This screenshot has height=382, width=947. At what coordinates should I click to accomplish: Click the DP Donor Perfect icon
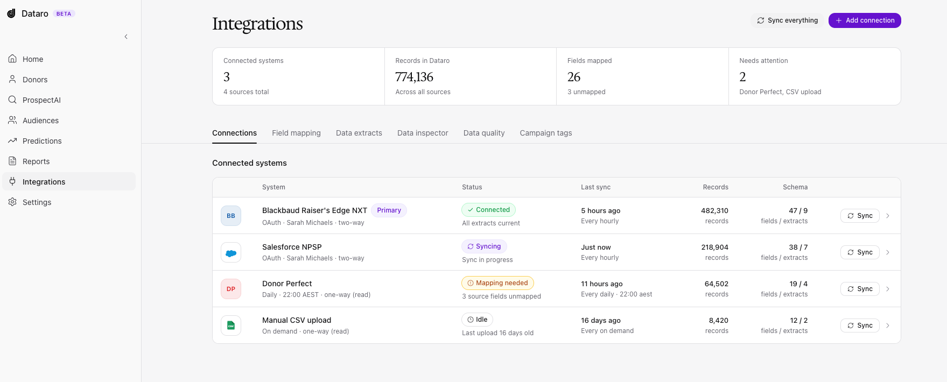[x=231, y=289]
